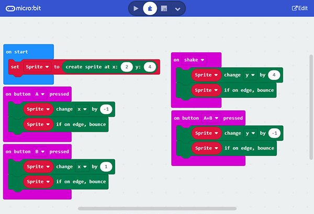Open the shake gesture dropdown
The image size is (314, 214).
tap(194, 60)
